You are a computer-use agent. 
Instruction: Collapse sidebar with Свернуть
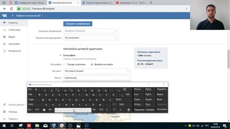pyautogui.click(x=13, y=119)
